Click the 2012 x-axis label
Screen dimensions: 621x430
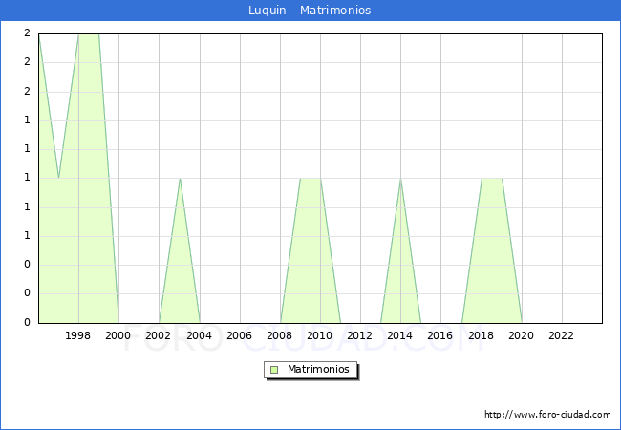pyautogui.click(x=360, y=335)
